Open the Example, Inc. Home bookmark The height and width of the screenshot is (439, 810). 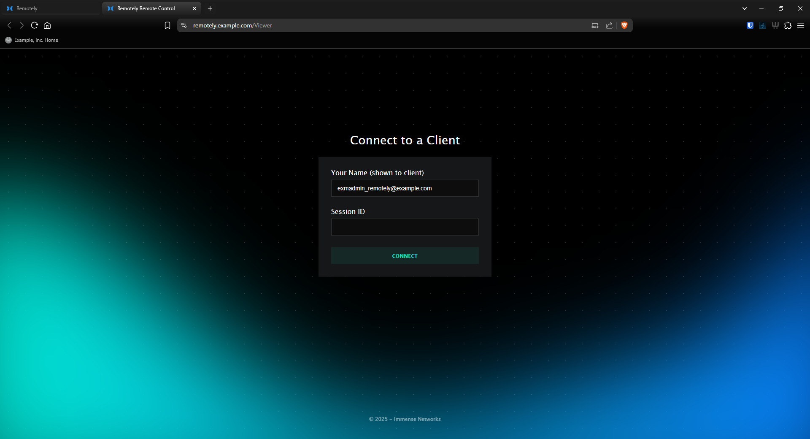click(x=32, y=40)
